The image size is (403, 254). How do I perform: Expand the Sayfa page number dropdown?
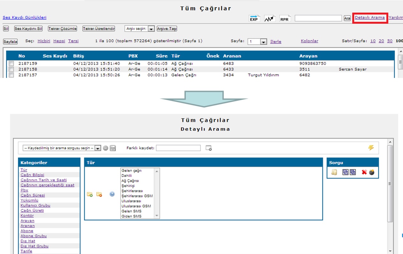(263, 41)
